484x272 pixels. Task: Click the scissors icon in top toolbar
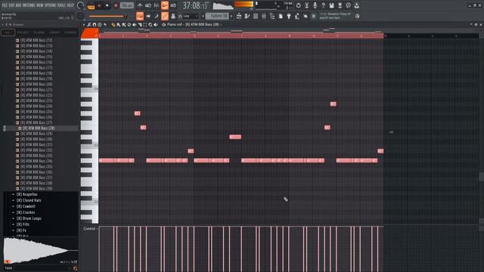[306, 5]
